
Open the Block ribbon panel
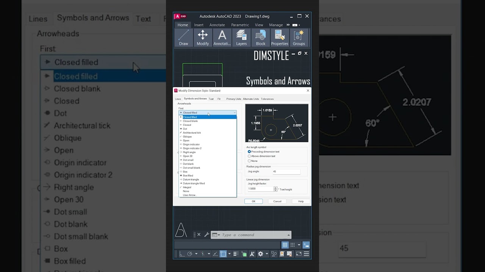[x=261, y=38]
